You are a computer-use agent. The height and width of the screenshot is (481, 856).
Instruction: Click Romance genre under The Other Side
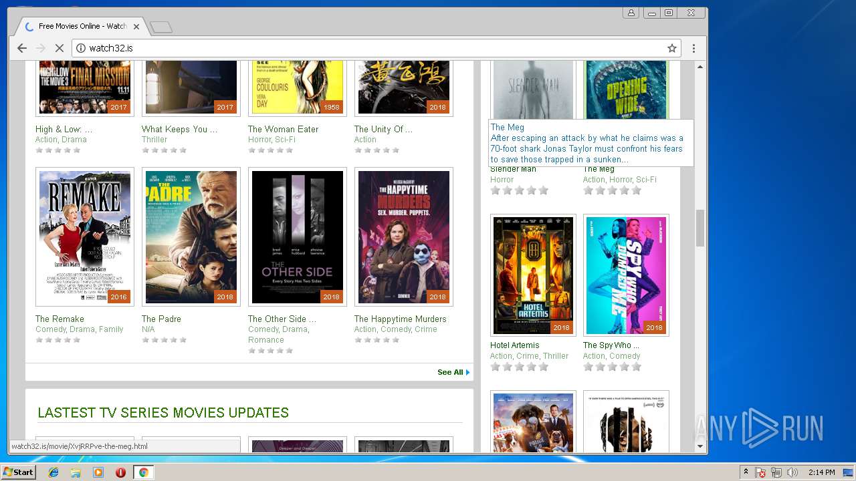tap(266, 340)
